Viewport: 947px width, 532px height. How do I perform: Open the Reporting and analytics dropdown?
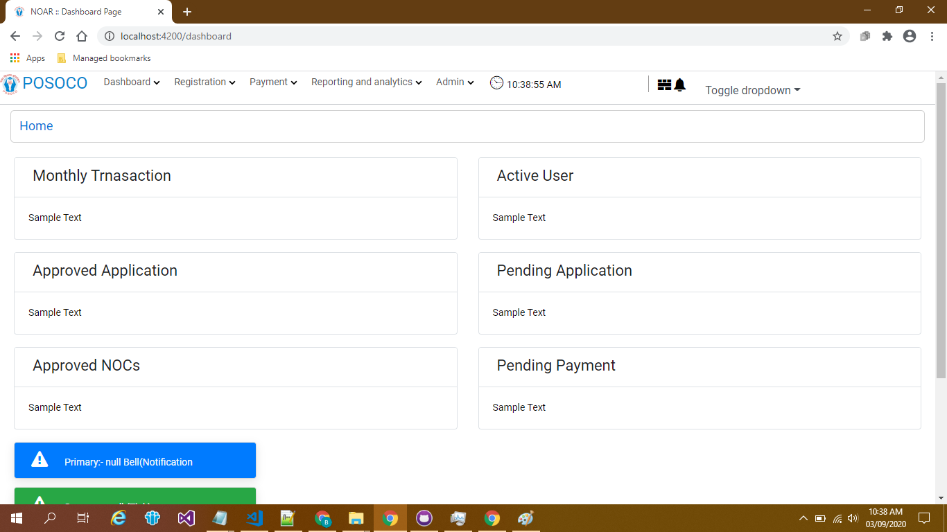[366, 82]
